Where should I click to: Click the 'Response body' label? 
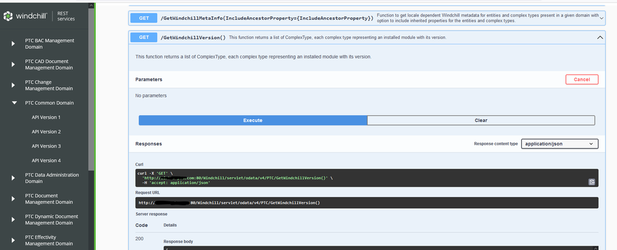coord(178,241)
